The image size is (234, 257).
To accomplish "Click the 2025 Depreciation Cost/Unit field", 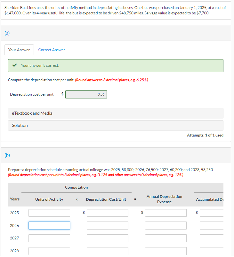I will (108, 213).
